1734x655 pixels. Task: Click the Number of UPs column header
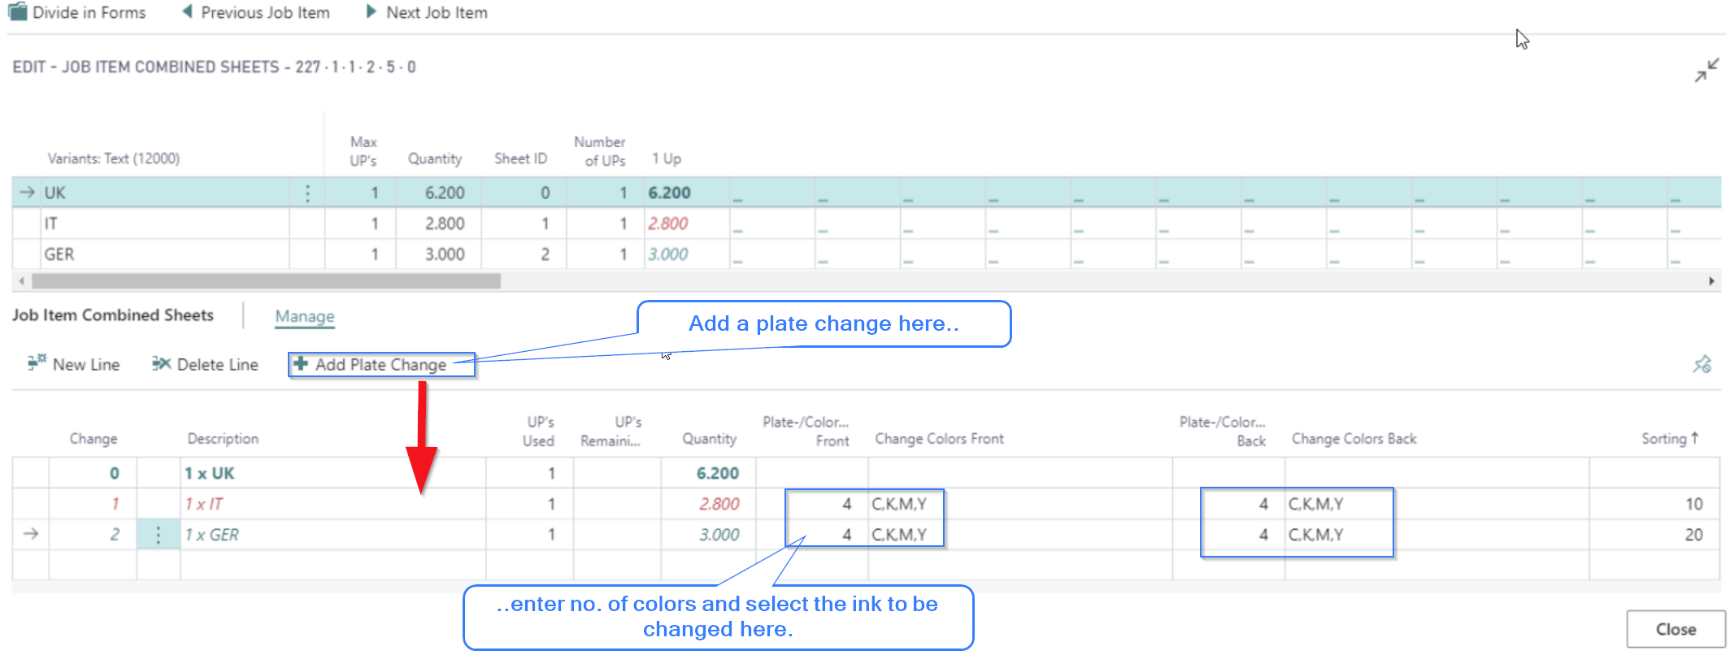(x=600, y=151)
